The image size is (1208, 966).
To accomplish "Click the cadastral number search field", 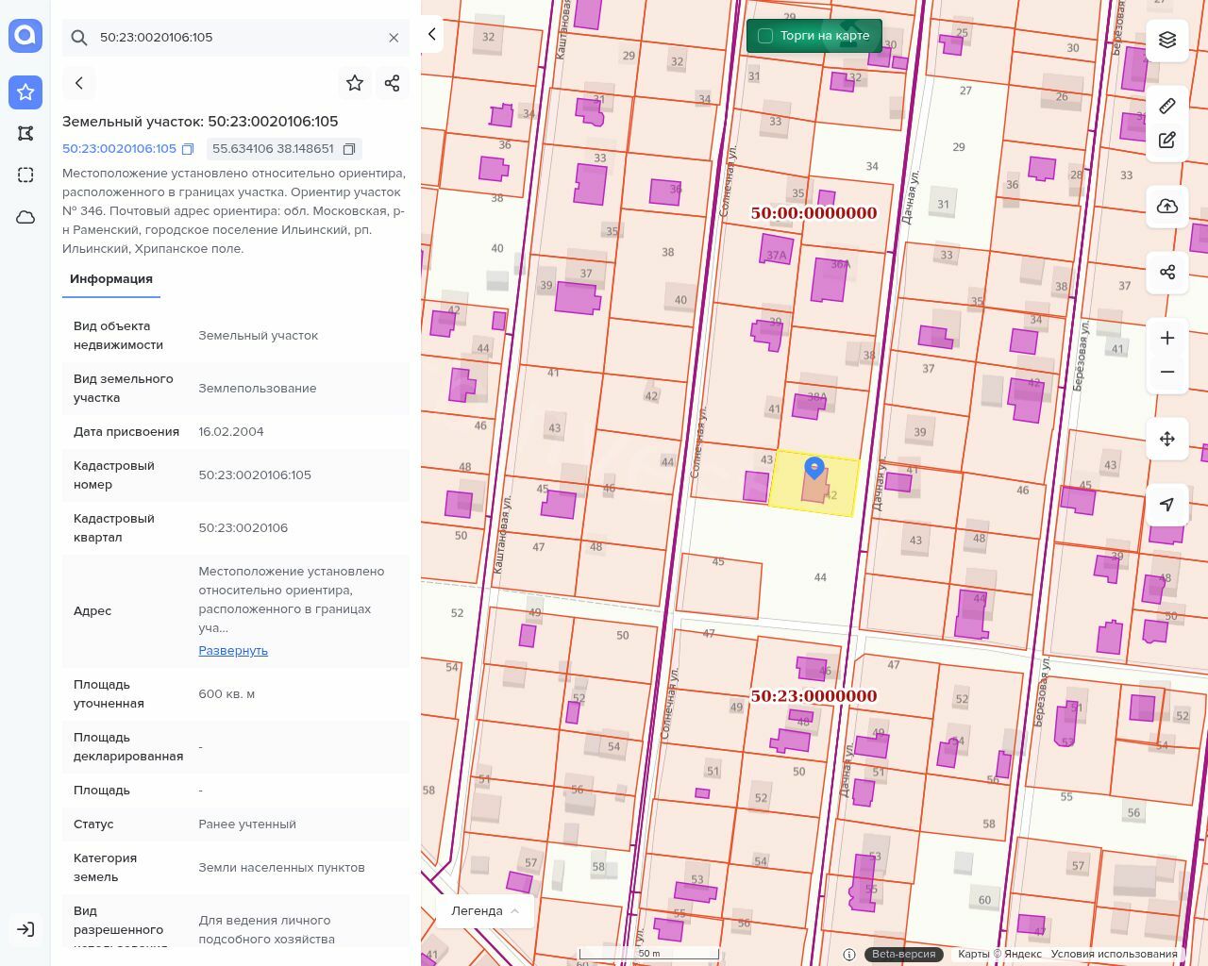I will click(236, 38).
